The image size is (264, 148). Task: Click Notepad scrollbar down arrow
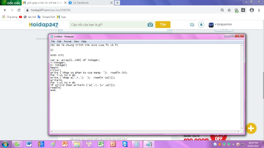click(x=242, y=128)
